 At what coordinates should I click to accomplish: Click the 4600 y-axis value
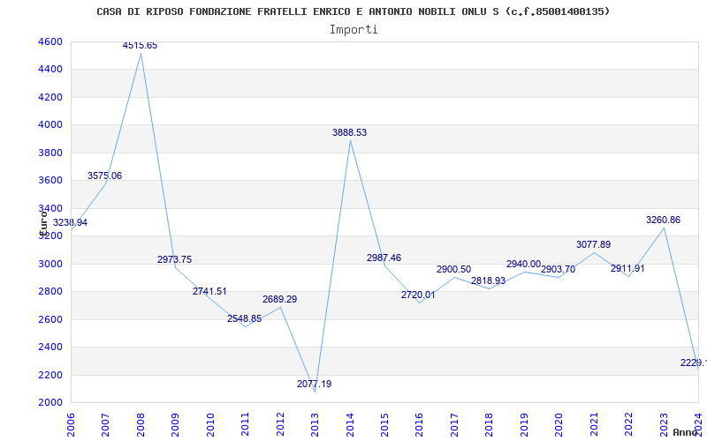point(49,41)
